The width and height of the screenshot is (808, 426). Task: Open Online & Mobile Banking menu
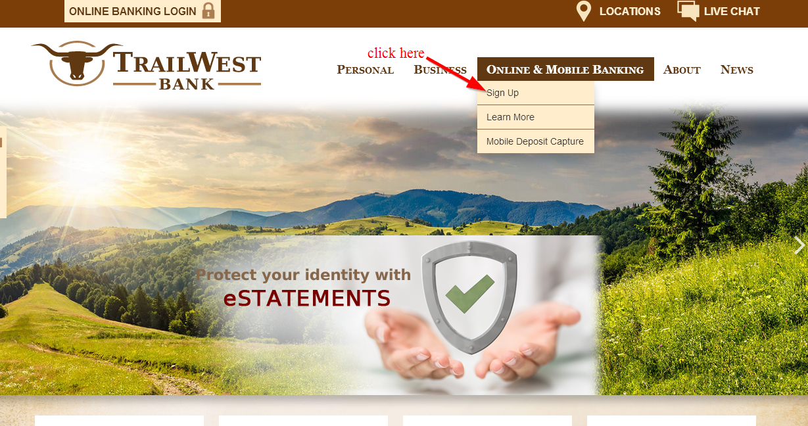point(565,69)
